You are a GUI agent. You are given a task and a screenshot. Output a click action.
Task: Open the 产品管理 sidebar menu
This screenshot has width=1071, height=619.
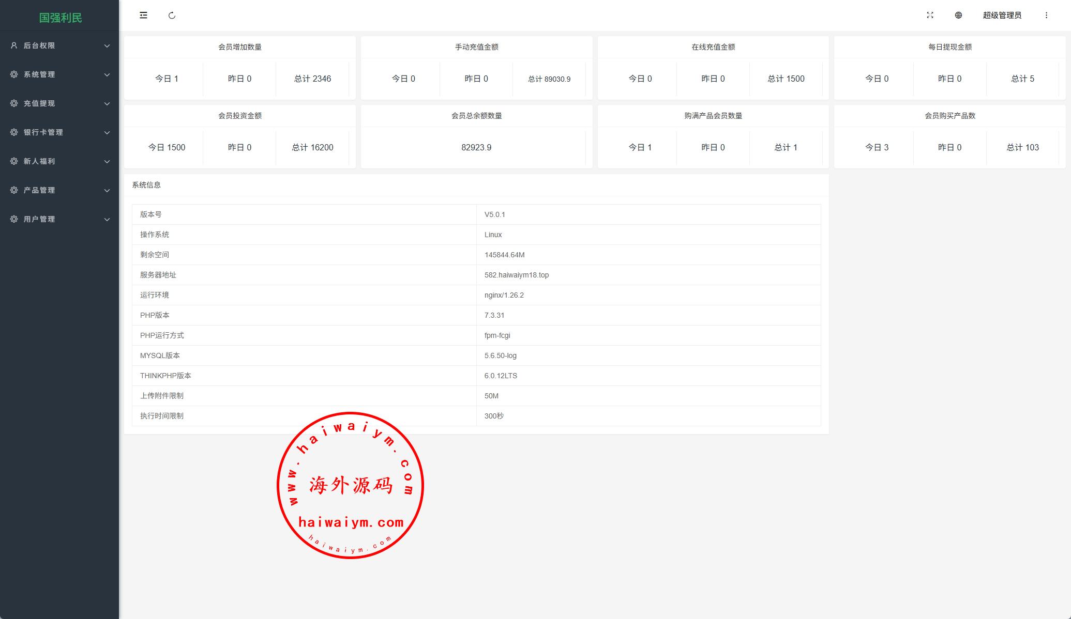pos(39,190)
